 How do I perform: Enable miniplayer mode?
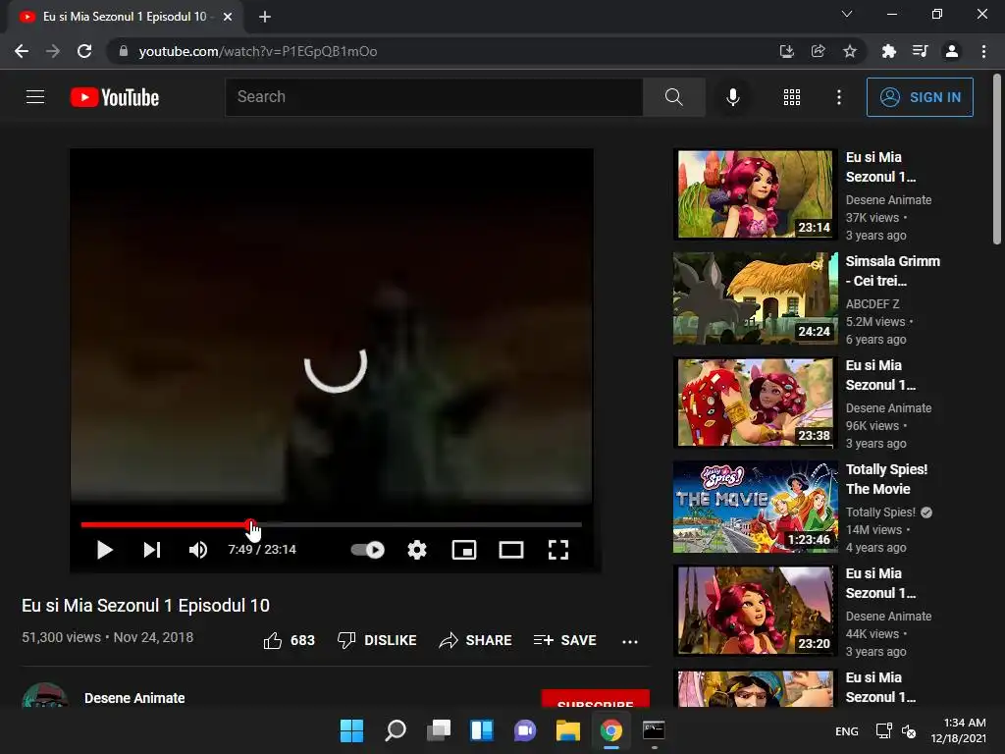464,550
